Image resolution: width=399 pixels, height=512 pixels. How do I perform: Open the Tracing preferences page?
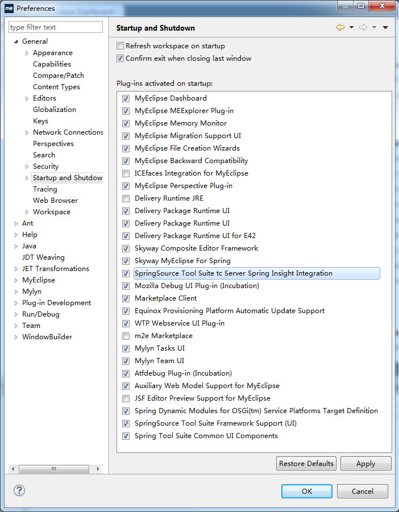[45, 189]
